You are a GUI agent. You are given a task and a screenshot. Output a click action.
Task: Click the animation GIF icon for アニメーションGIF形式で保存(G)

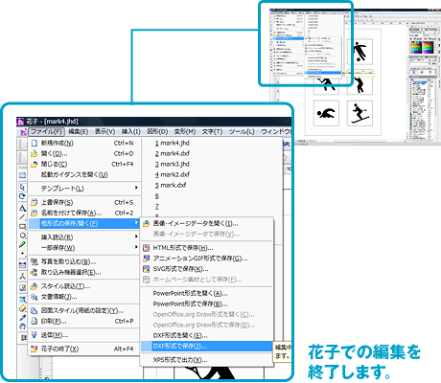[146, 259]
